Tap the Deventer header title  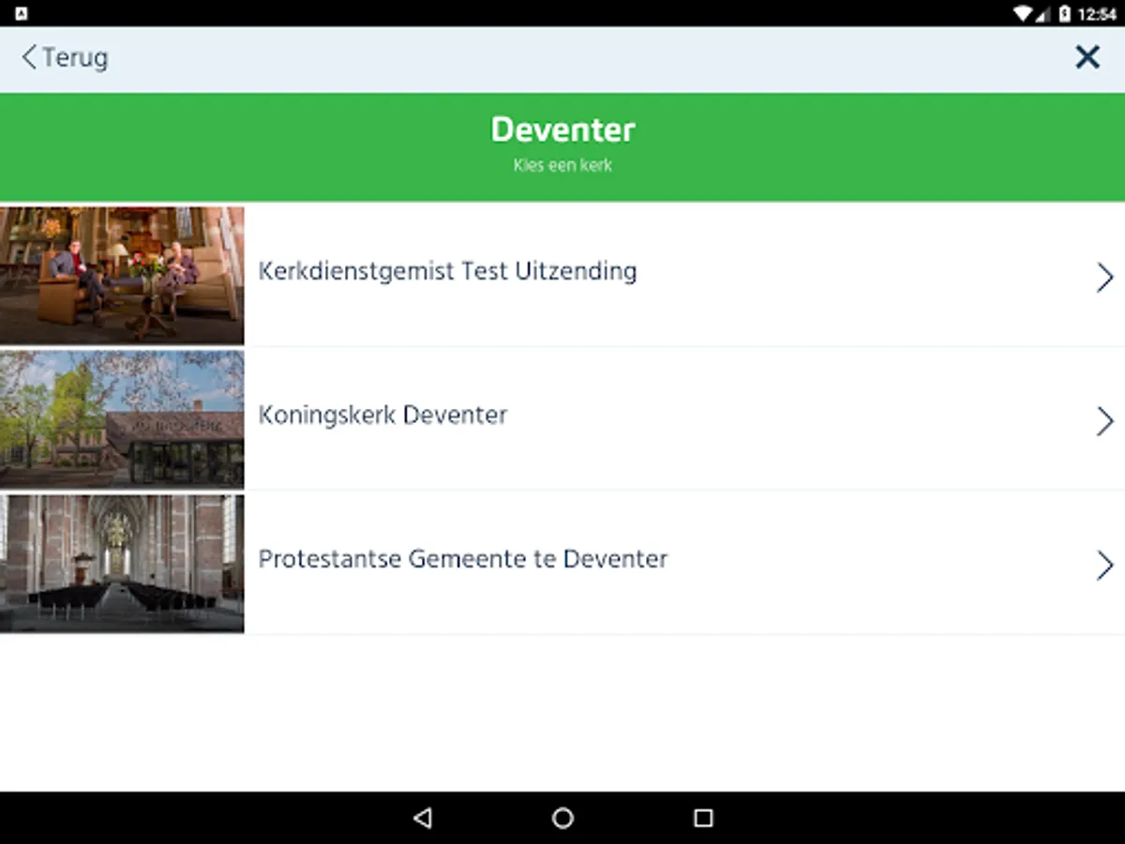[x=562, y=129]
